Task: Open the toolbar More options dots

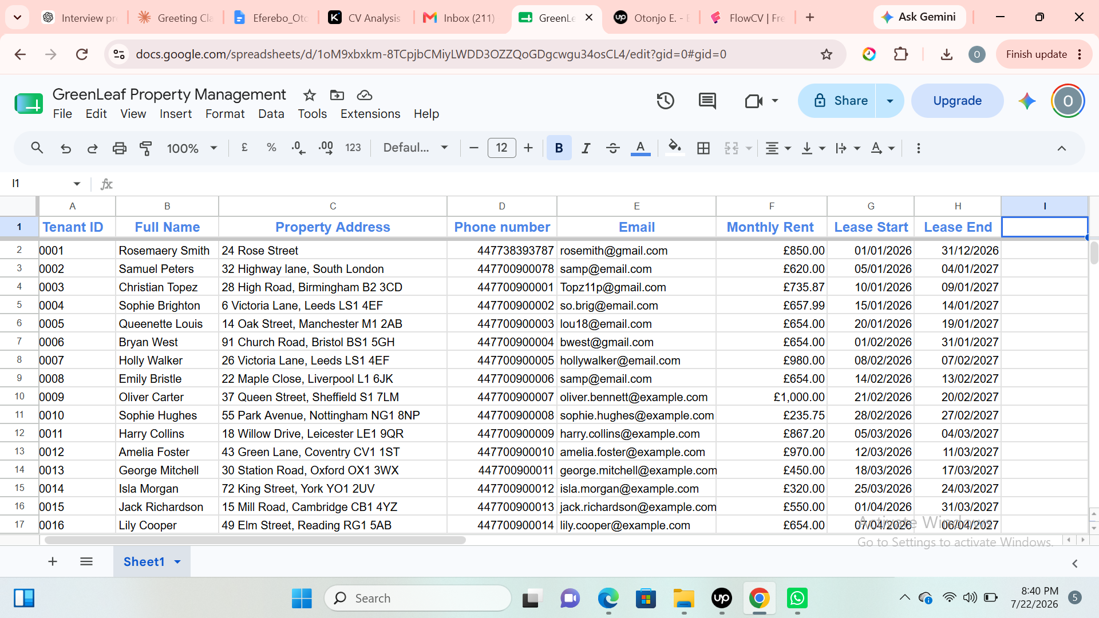Action: pyautogui.click(x=918, y=148)
